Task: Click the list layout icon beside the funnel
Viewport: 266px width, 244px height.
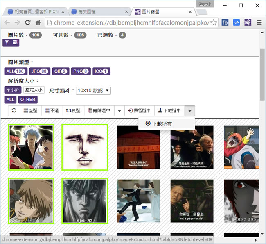Action: point(15,43)
